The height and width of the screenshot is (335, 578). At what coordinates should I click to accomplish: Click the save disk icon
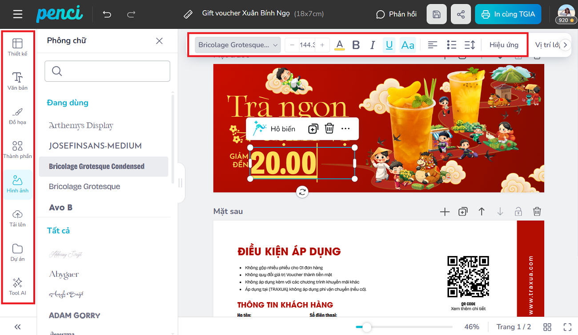(x=437, y=14)
